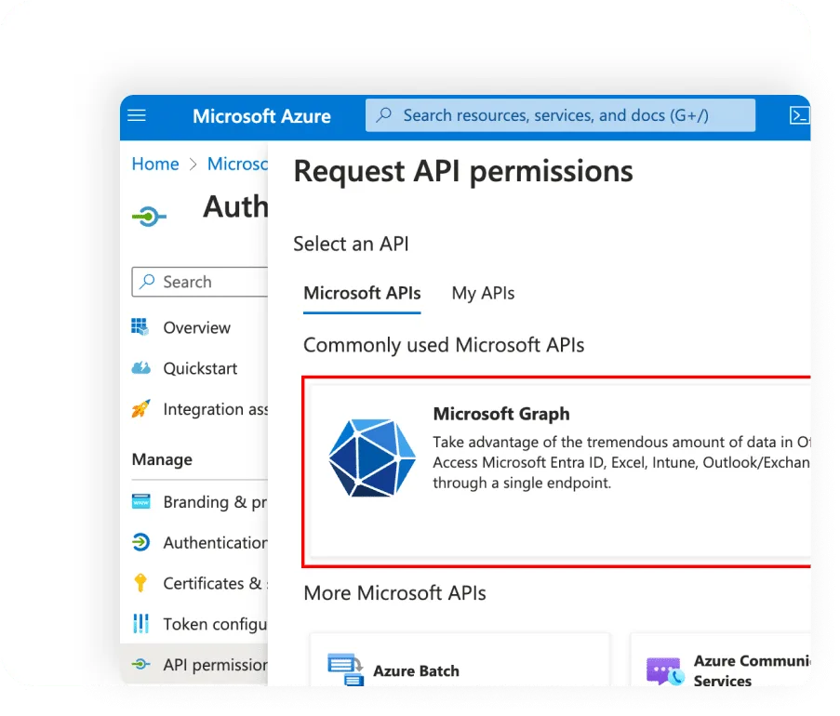Launch Cloud Shell from the header
840x716 pixels.
pyautogui.click(x=799, y=115)
